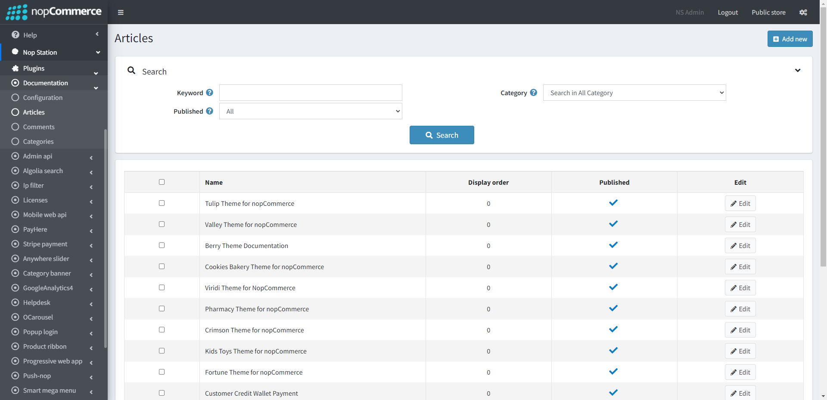This screenshot has height=400, width=827.
Task: Click the Logout link
Action: [728, 12]
